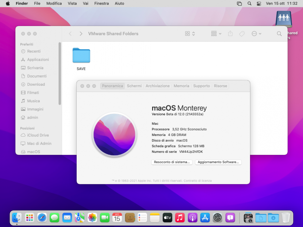The width and height of the screenshot is (303, 227).
Task: Launch Maps from the Dock
Action: click(x=80, y=218)
